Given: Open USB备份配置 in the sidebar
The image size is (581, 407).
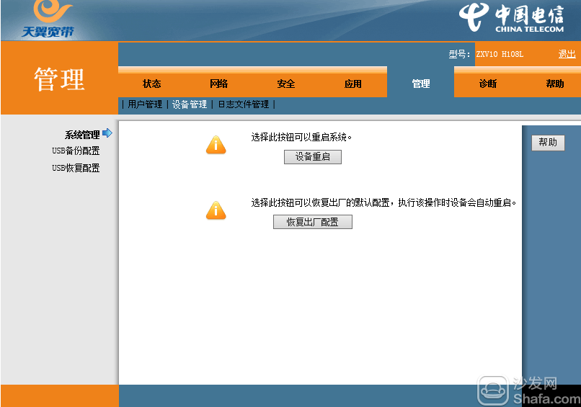Looking at the screenshot, I should coord(76,151).
